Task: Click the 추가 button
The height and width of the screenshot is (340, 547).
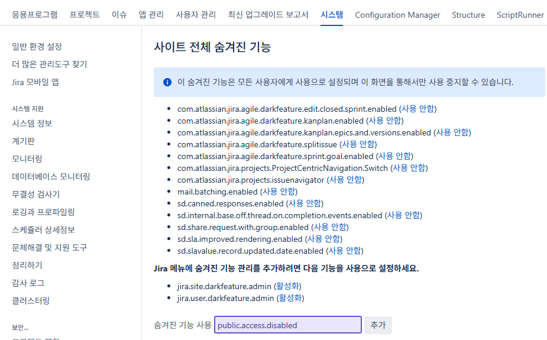Action: [378, 325]
